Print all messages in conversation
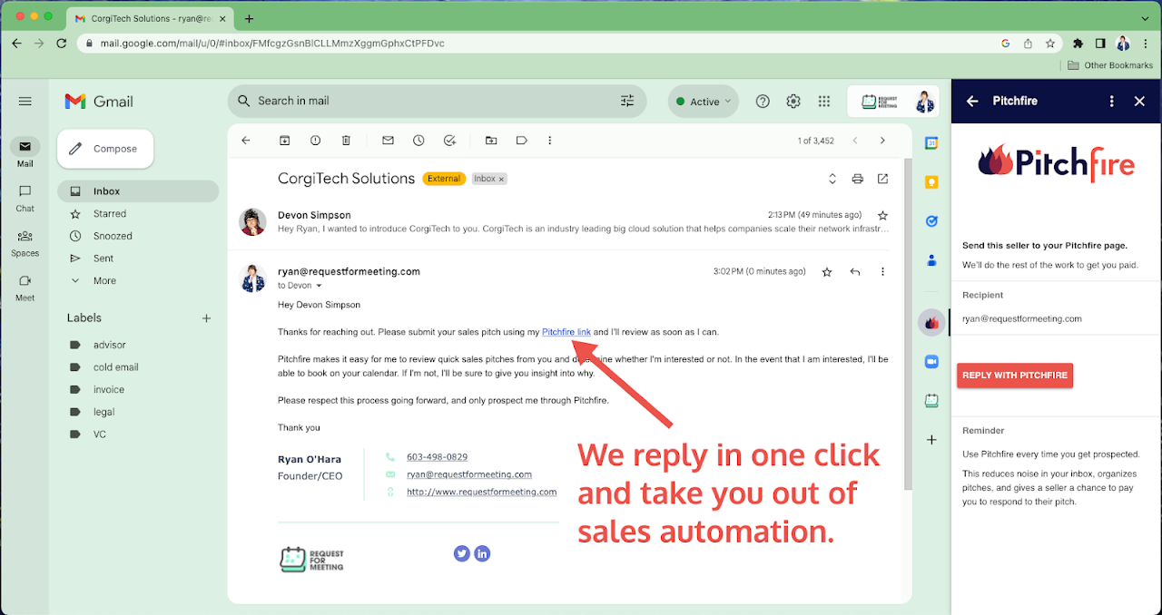Image resolution: width=1162 pixels, height=615 pixels. pyautogui.click(x=857, y=179)
